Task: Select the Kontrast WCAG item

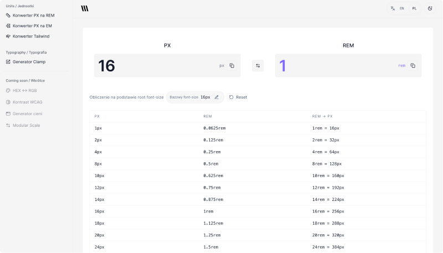Action: tap(24, 102)
